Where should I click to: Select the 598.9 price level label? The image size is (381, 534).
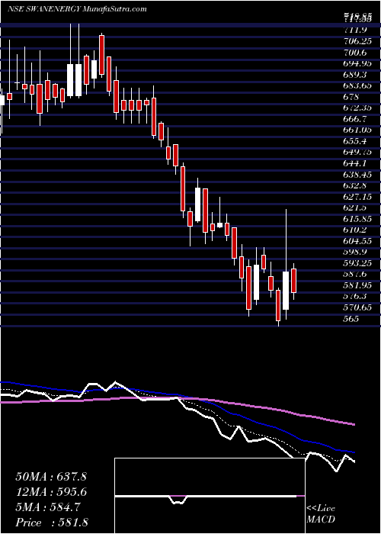pos(357,252)
